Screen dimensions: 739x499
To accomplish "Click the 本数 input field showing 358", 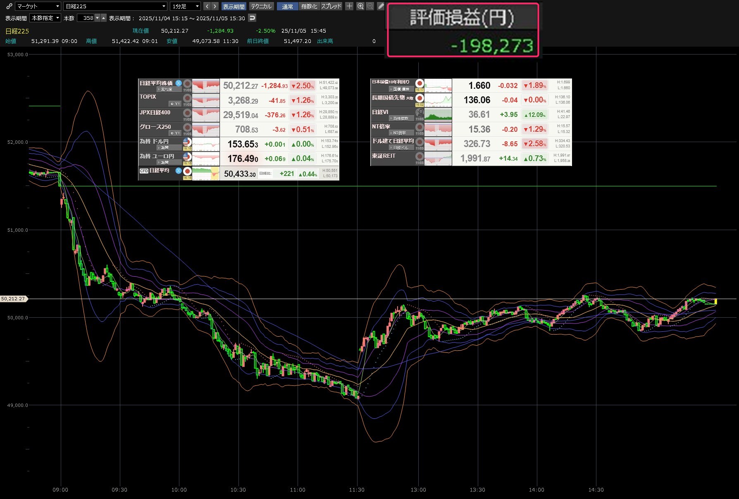I will click(86, 18).
